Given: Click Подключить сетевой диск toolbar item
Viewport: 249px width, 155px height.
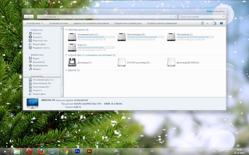Looking at the screenshot, I should (128, 23).
